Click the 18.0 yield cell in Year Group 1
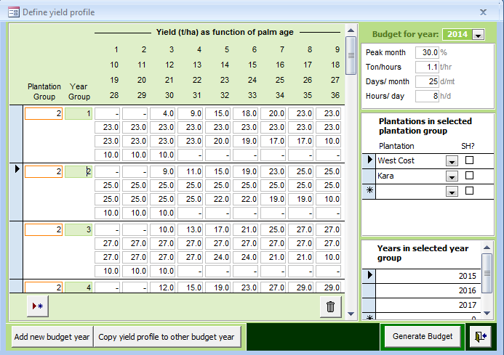This screenshot has width=504, height=355. [x=246, y=114]
